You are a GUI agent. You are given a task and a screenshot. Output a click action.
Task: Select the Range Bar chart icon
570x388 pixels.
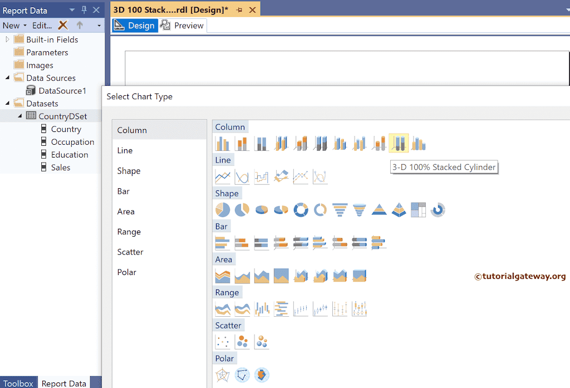click(x=281, y=309)
